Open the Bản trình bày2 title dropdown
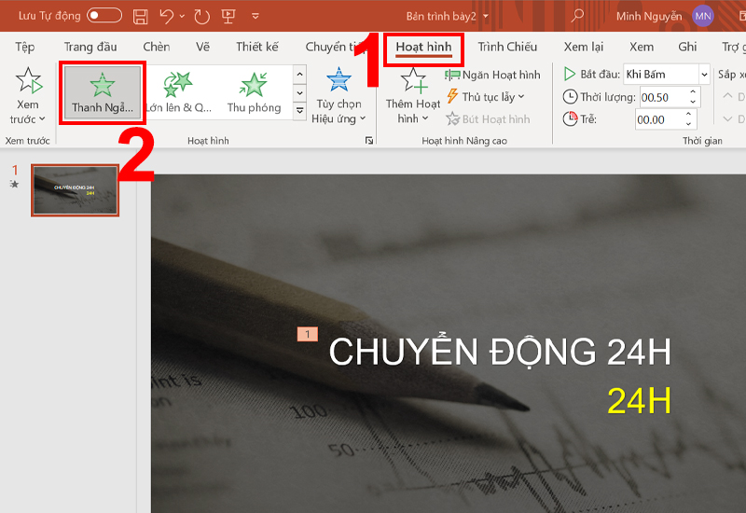Viewport: 746px width, 513px height. click(486, 17)
